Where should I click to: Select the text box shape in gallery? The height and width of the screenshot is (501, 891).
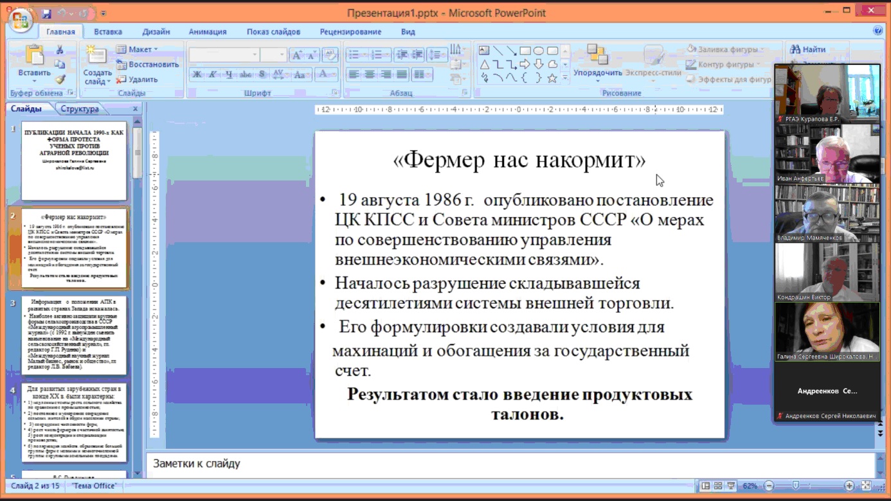pyautogui.click(x=484, y=51)
